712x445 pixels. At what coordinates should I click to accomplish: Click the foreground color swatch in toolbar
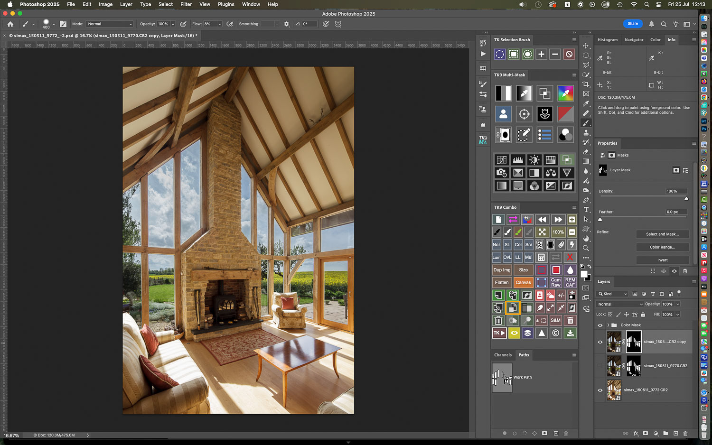coord(584,274)
